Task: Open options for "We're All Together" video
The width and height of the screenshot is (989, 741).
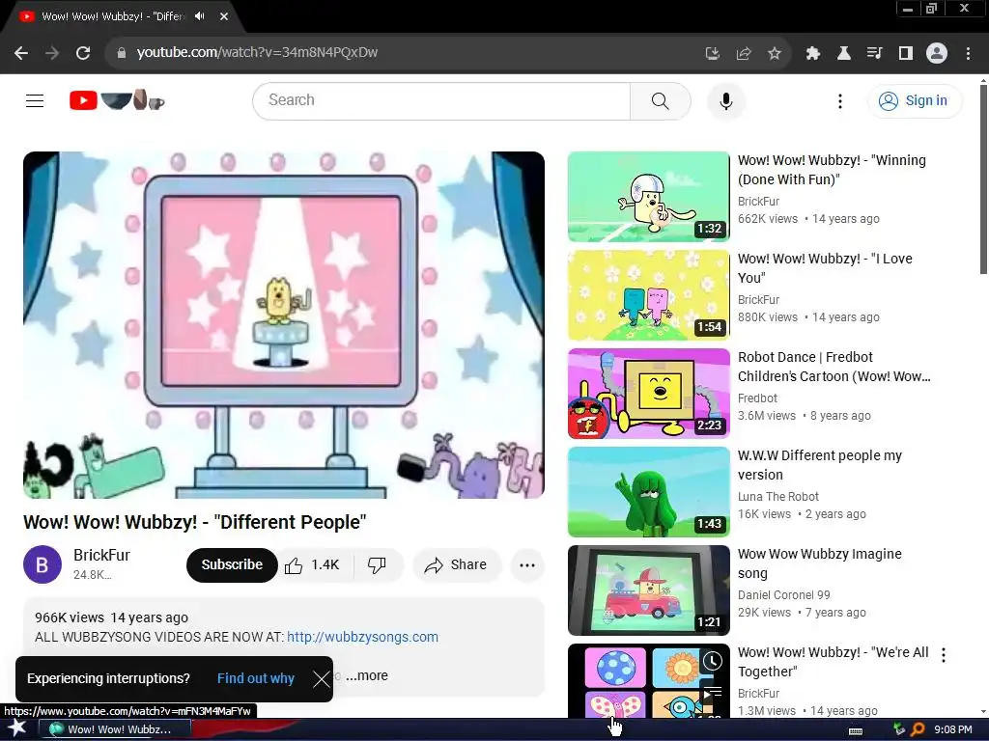Action: [944, 655]
